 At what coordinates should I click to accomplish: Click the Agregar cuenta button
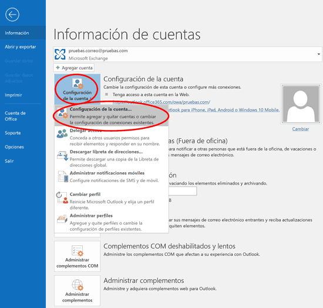pos(74,68)
